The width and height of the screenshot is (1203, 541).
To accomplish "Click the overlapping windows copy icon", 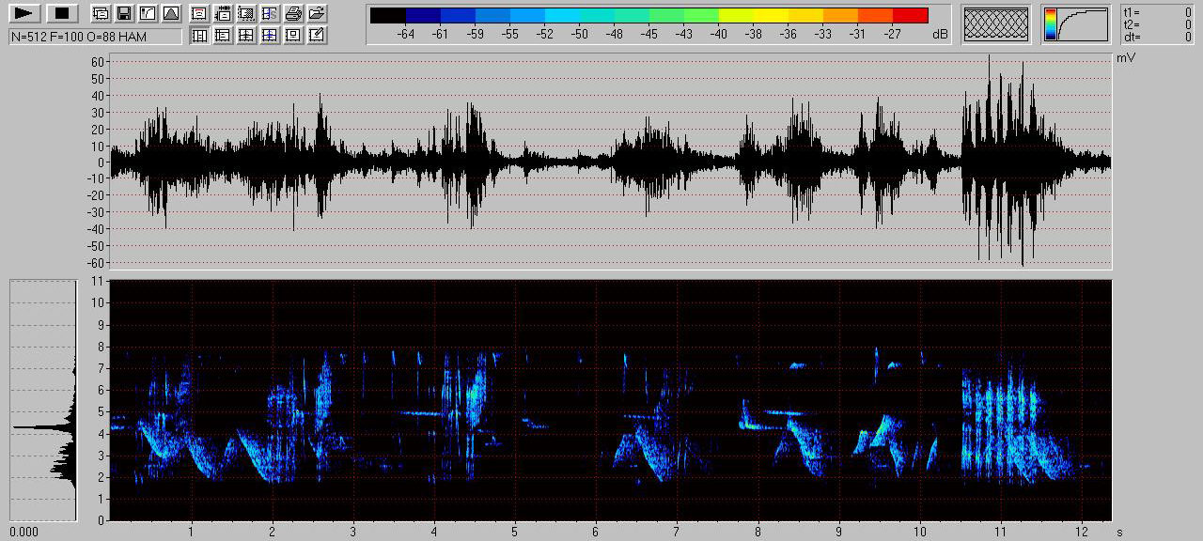I will click(101, 13).
